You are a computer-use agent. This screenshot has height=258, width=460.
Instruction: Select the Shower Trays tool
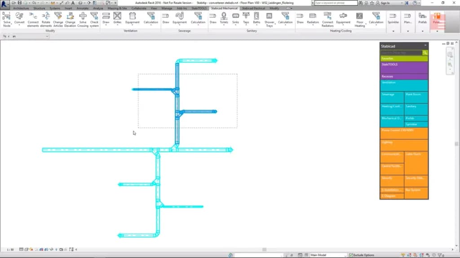click(x=270, y=20)
